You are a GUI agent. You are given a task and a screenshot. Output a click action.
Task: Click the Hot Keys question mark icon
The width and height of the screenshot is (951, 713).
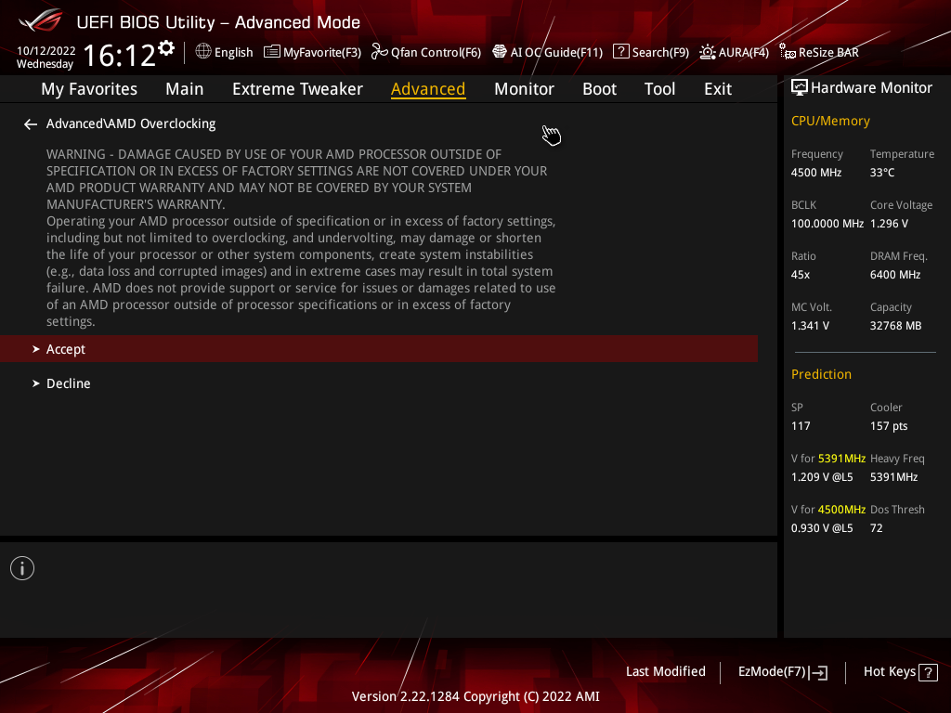click(928, 672)
